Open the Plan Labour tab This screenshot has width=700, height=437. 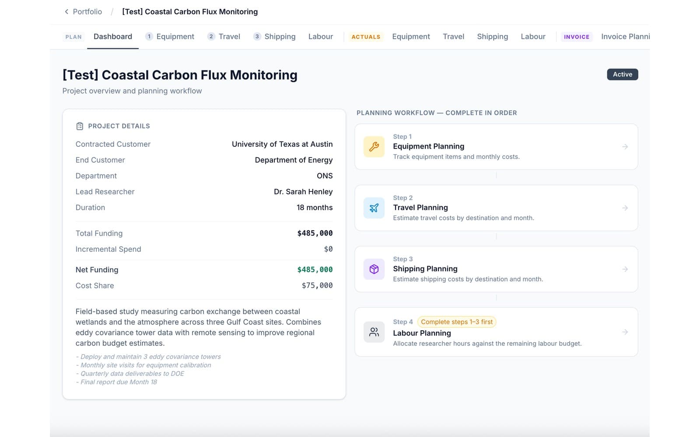(321, 37)
